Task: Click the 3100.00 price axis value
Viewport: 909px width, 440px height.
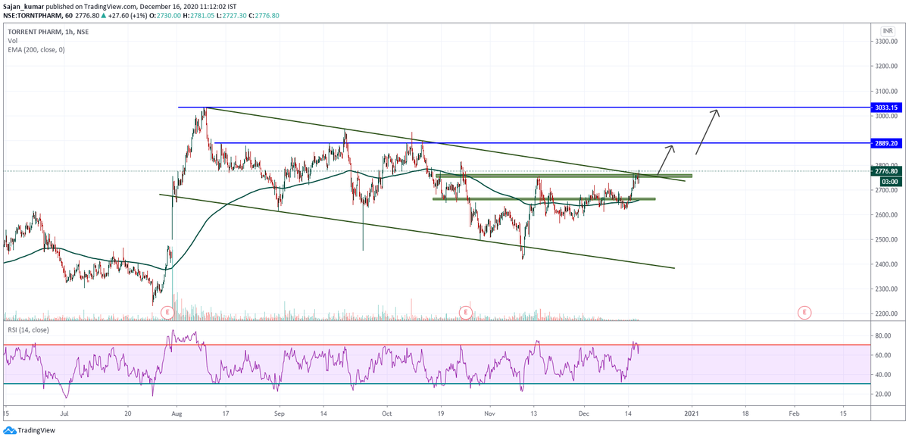Action: tap(886, 92)
